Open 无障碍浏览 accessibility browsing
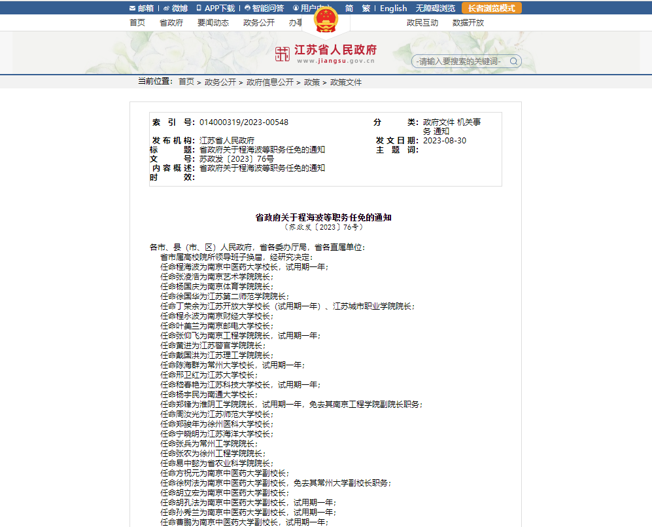The image size is (652, 527). tap(436, 9)
